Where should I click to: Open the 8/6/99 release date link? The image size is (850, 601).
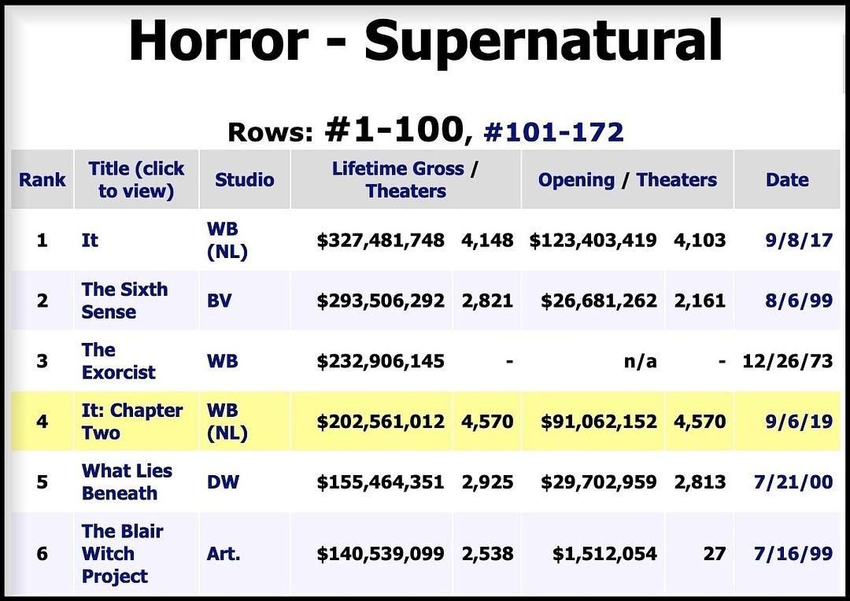click(x=800, y=300)
